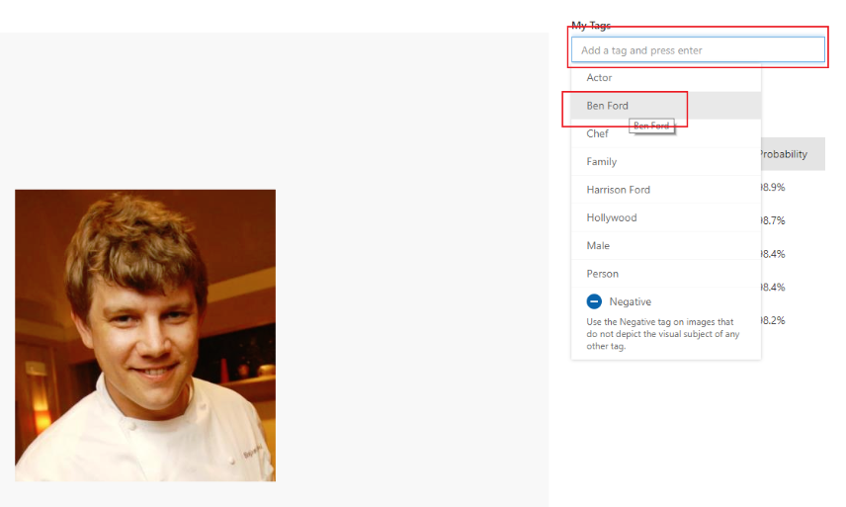Image resolution: width=846 pixels, height=507 pixels.
Task: Click the blue Negative minus icon
Action: point(594,301)
